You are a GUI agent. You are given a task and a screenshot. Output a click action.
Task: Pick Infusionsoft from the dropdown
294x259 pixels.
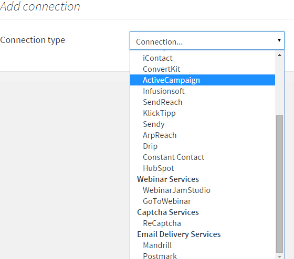(x=203, y=91)
